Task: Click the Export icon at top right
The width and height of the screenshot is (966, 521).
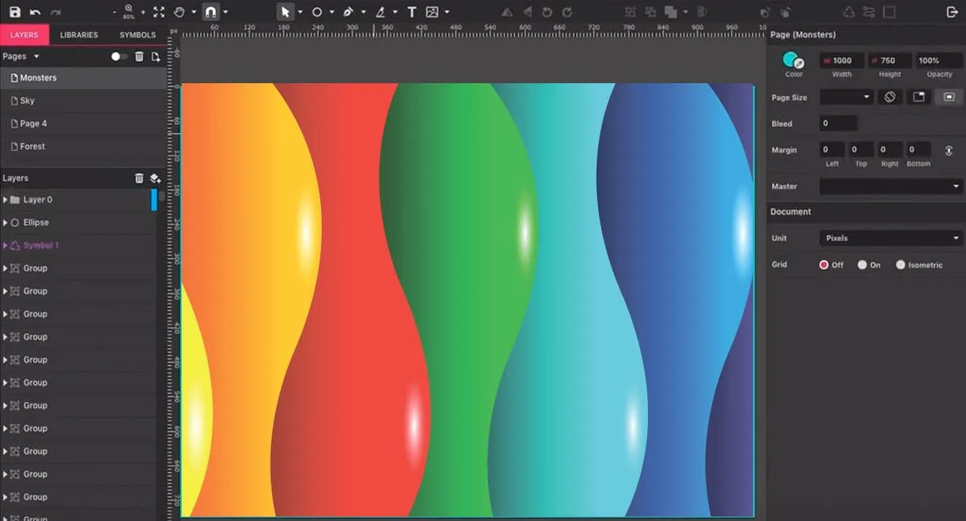Action: coord(951,12)
